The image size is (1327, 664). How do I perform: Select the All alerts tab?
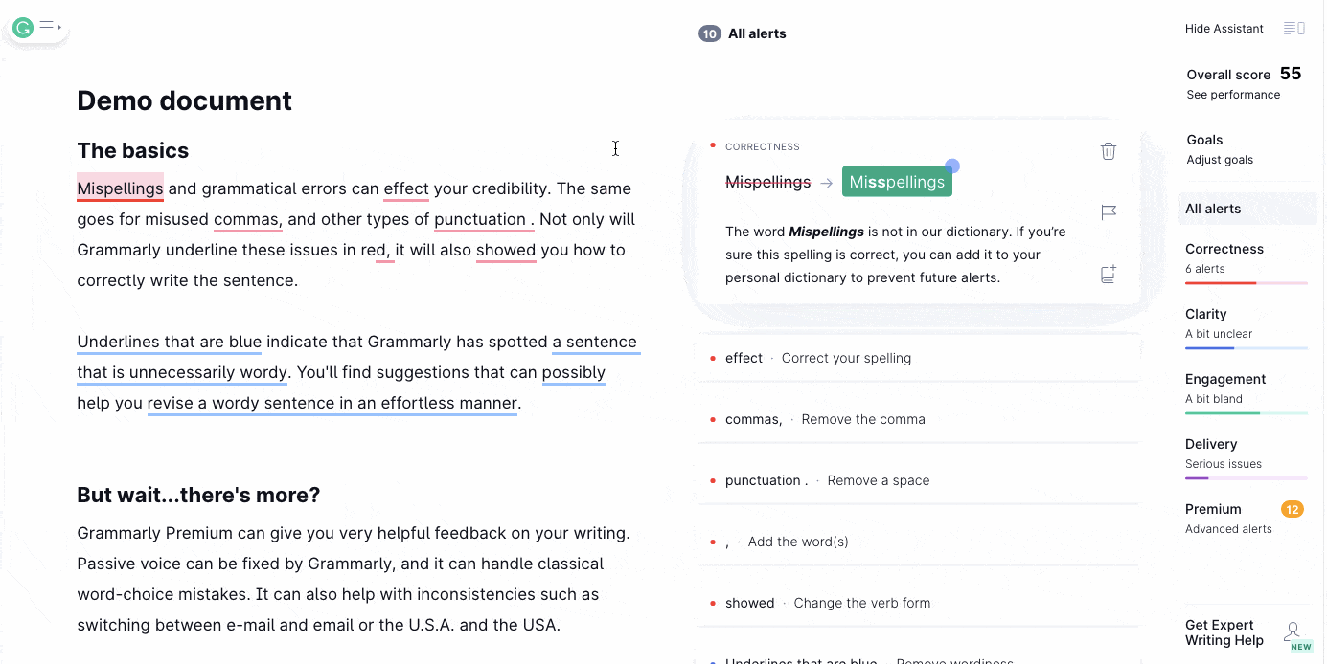1213,209
